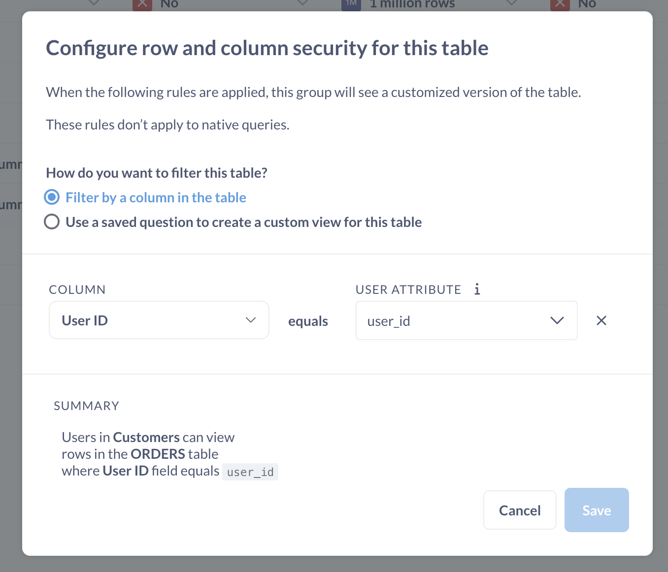Click the left red X 'No' icon in the background
The width and height of the screenshot is (668, 572).
coord(142,4)
